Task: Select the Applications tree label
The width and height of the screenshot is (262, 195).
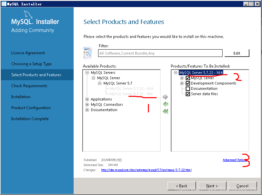Action: tap(101, 99)
